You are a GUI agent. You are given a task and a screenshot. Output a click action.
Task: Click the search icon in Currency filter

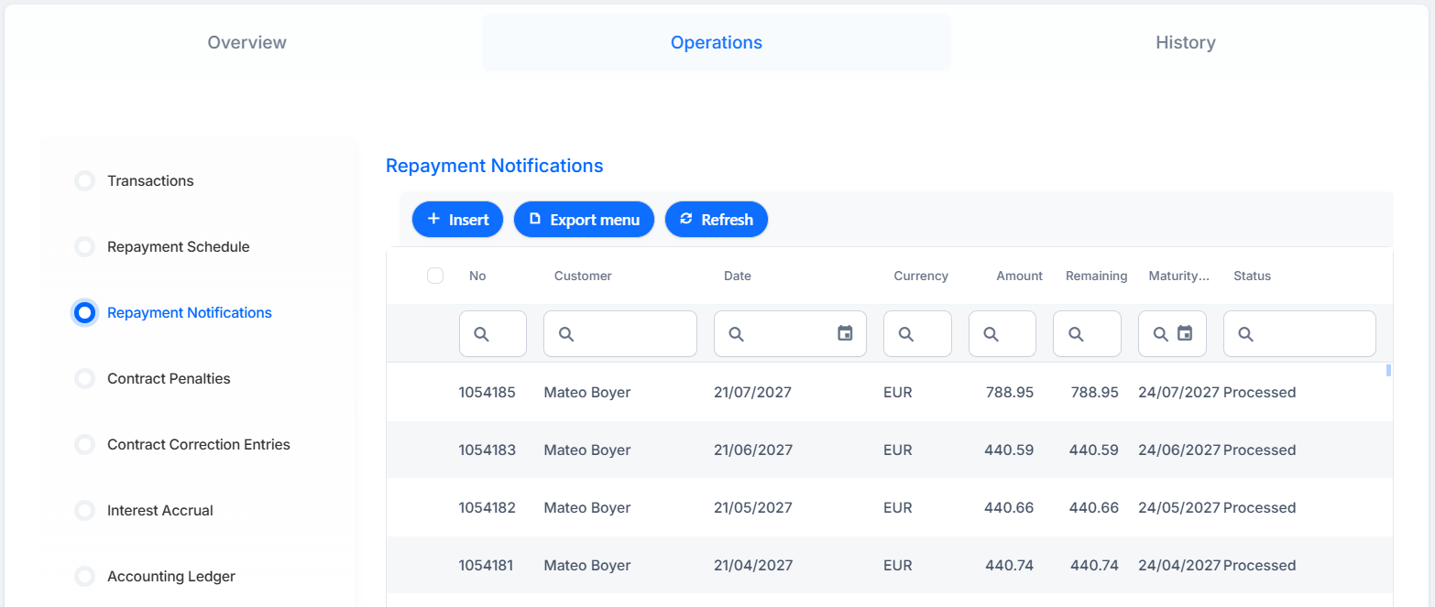coord(906,334)
